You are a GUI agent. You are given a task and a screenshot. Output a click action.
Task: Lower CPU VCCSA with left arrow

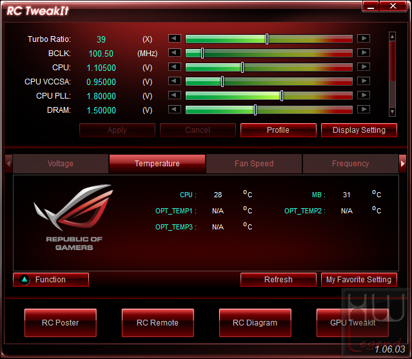click(x=175, y=81)
